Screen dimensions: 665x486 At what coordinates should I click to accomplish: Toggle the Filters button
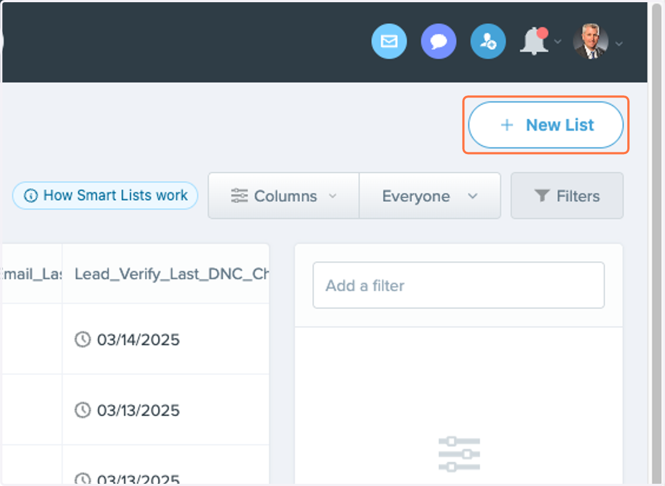[567, 196]
